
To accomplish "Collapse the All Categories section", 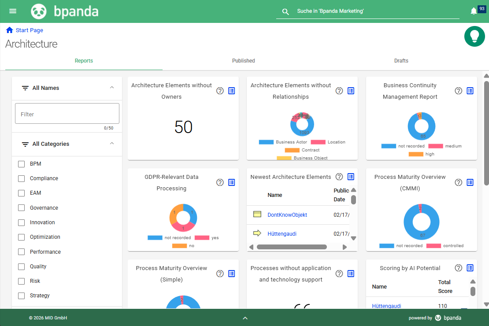I will pyautogui.click(x=112, y=144).
